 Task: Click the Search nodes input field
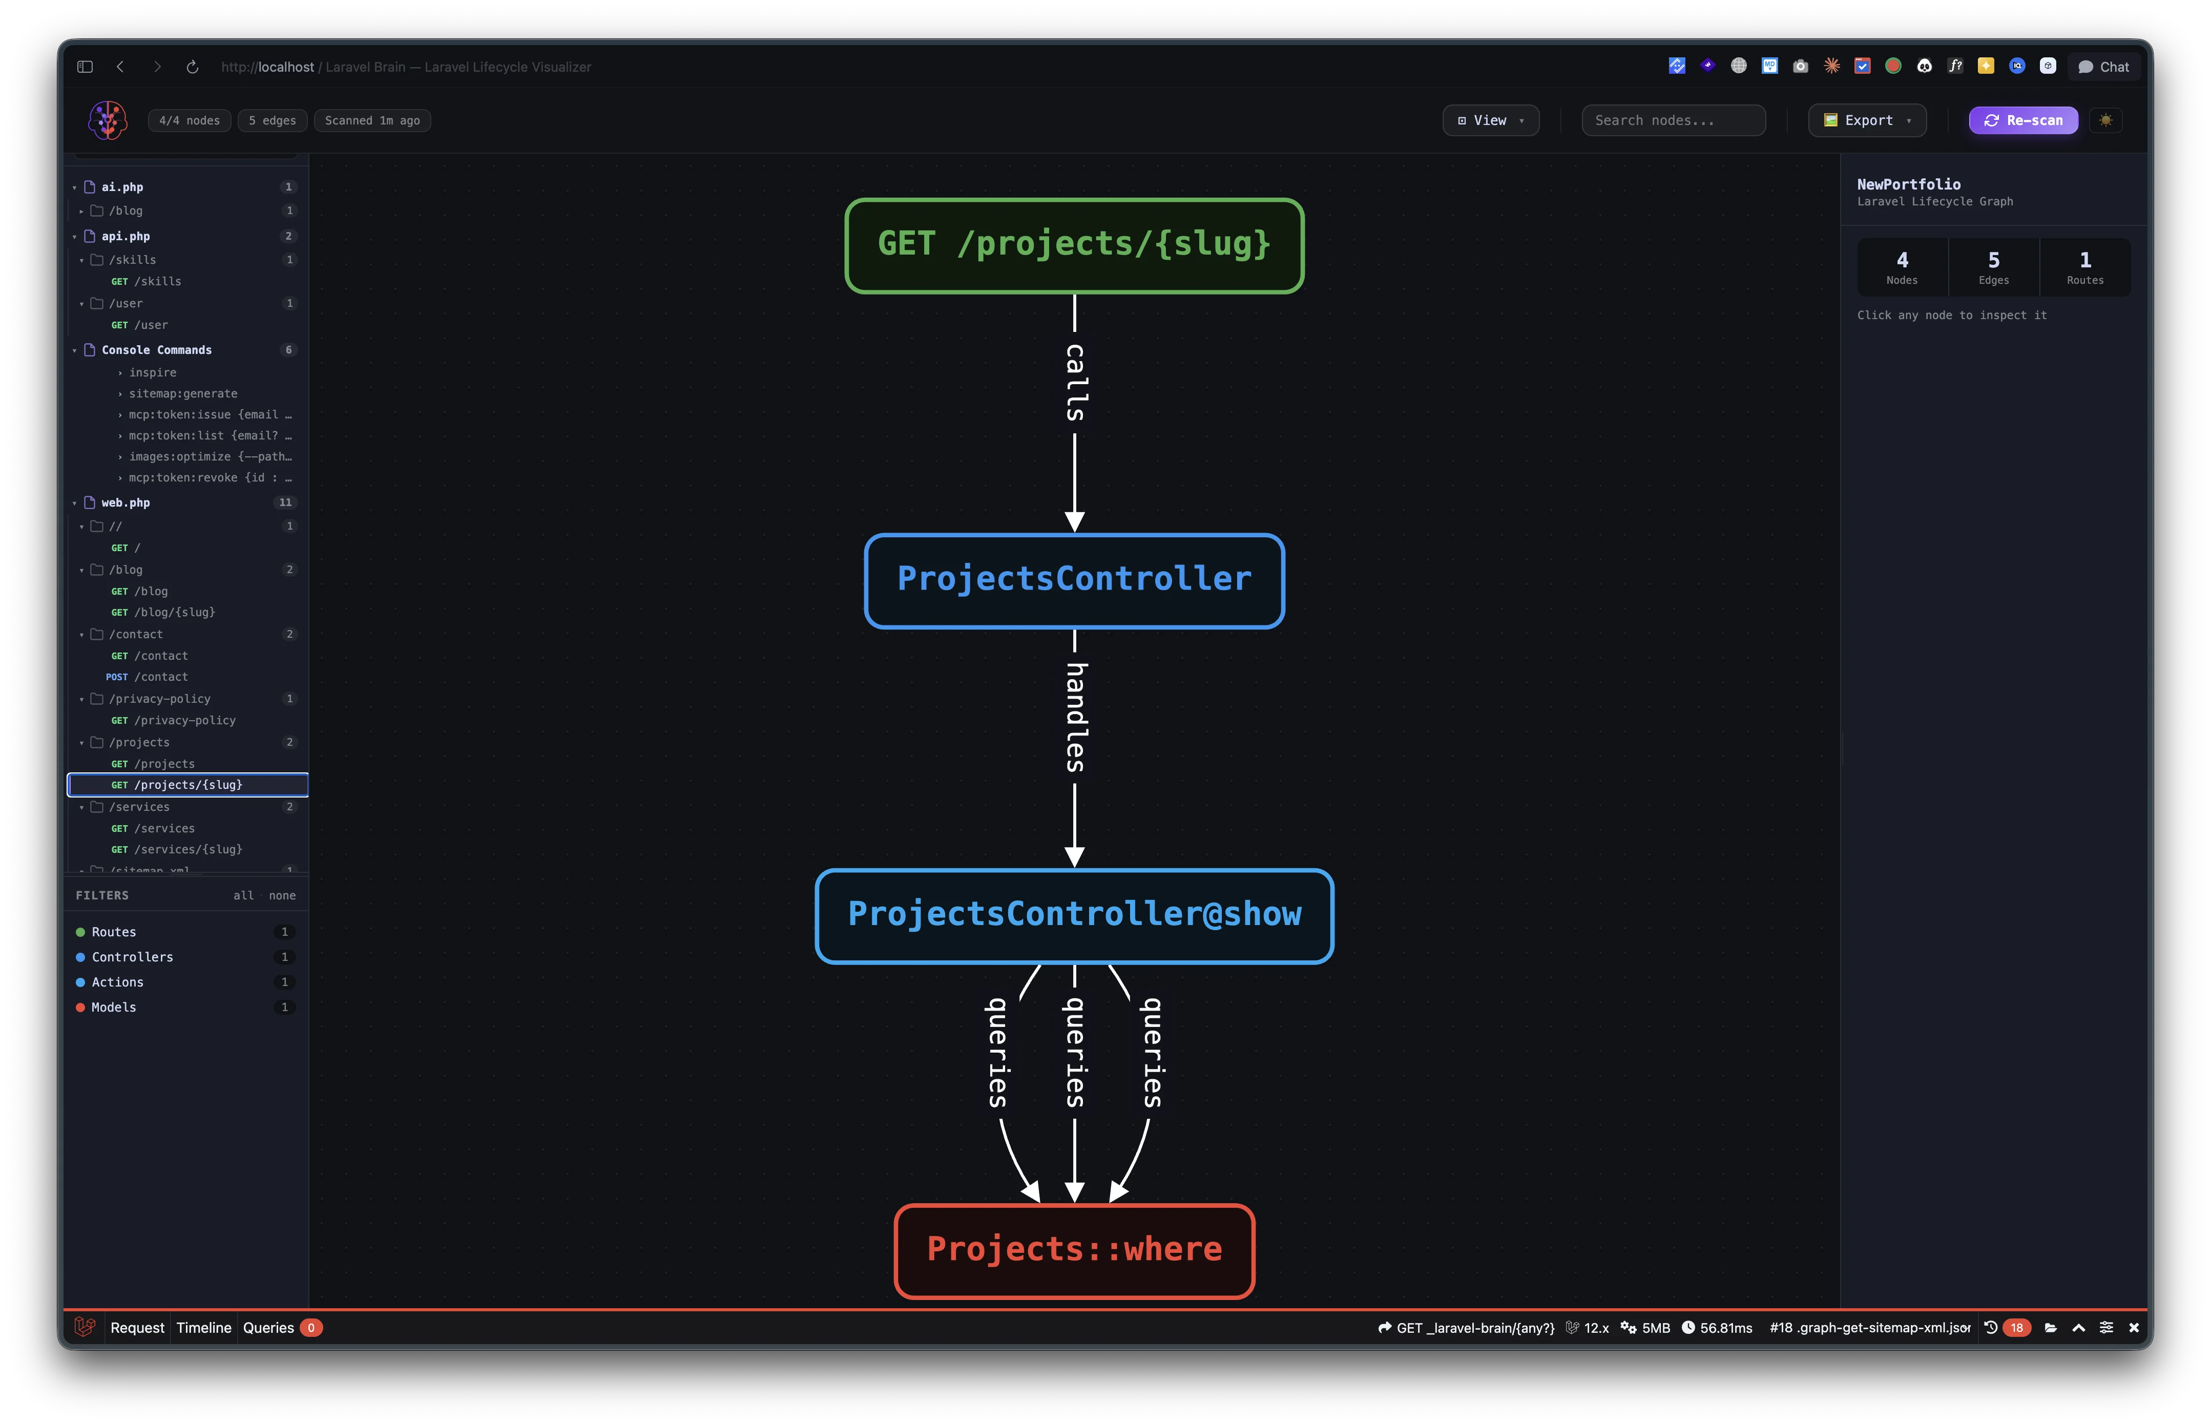pos(1673,120)
